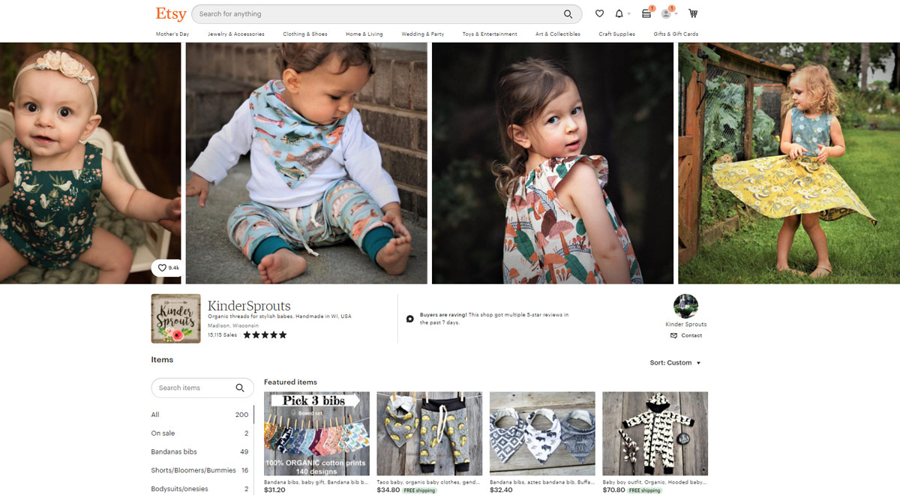Open the Mother's Day menu
The height and width of the screenshot is (495, 900).
(172, 34)
